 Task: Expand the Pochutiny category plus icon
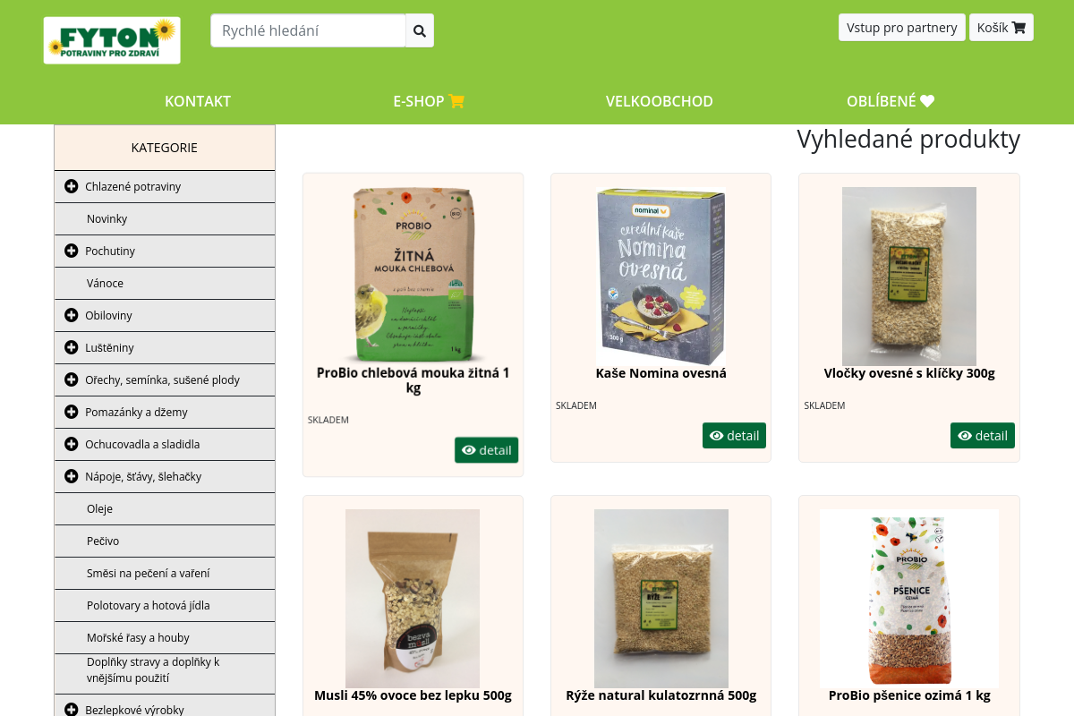(72, 251)
